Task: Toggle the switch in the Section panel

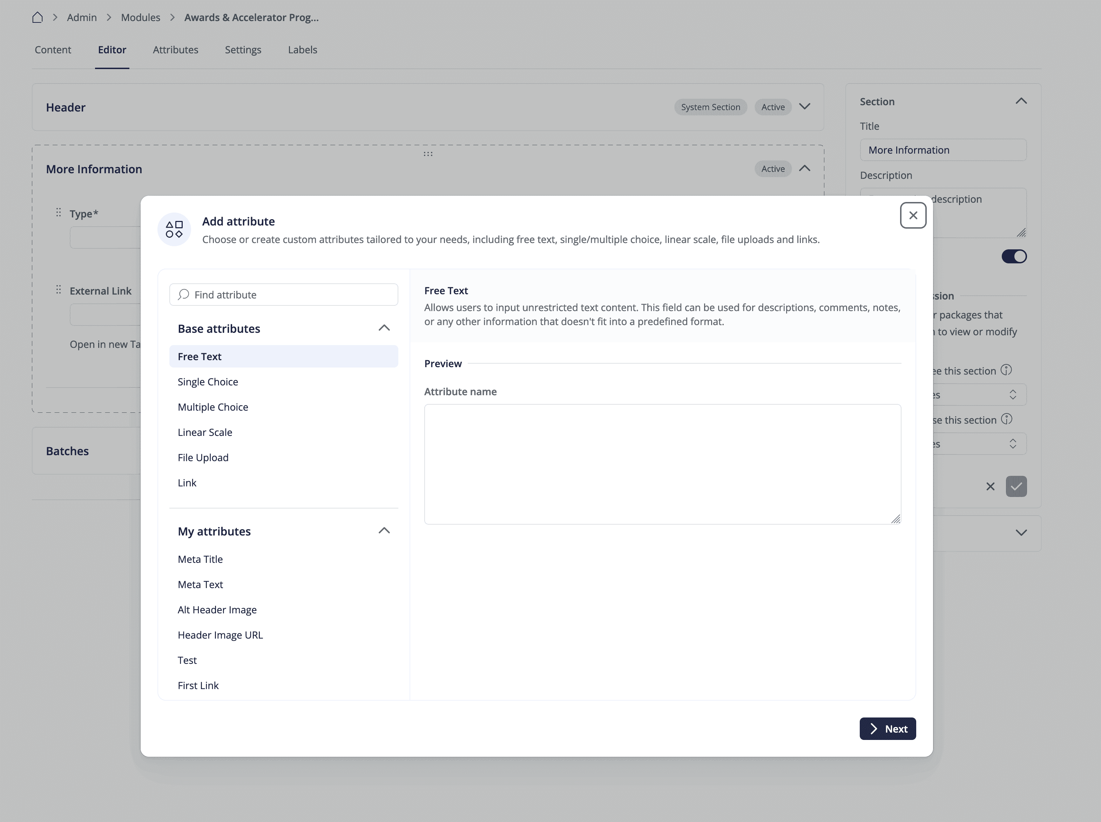Action: point(1014,256)
